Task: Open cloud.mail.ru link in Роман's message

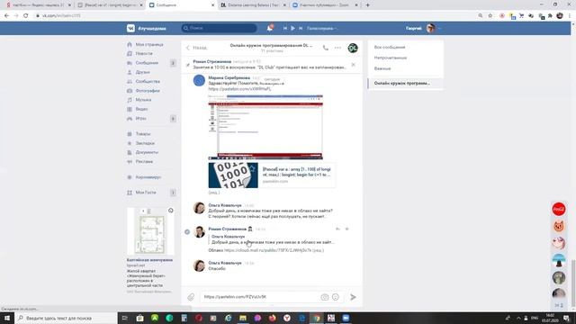Action: (x=268, y=250)
